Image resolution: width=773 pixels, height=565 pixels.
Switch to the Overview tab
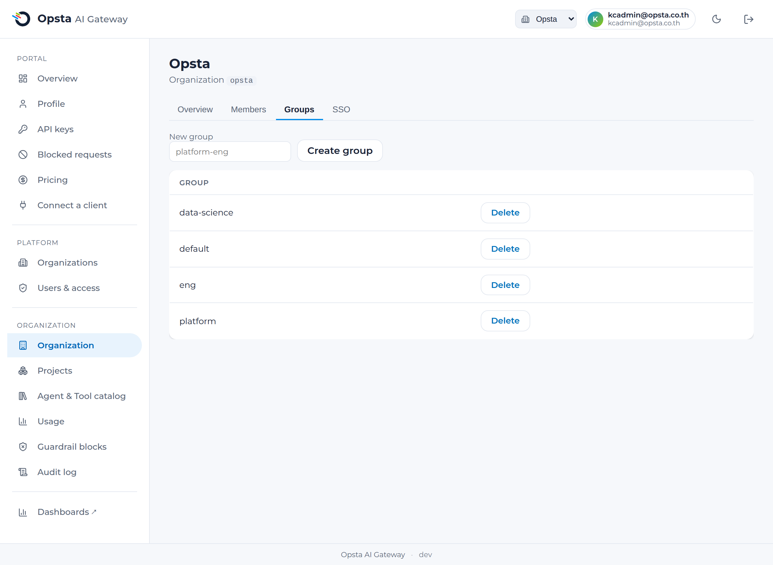195,110
